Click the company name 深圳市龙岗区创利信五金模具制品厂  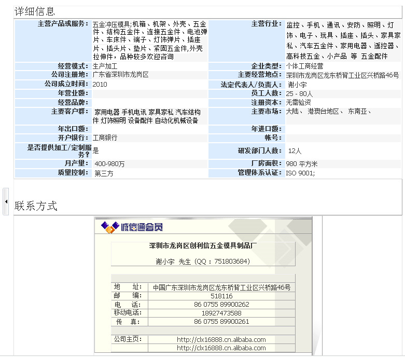(203, 246)
